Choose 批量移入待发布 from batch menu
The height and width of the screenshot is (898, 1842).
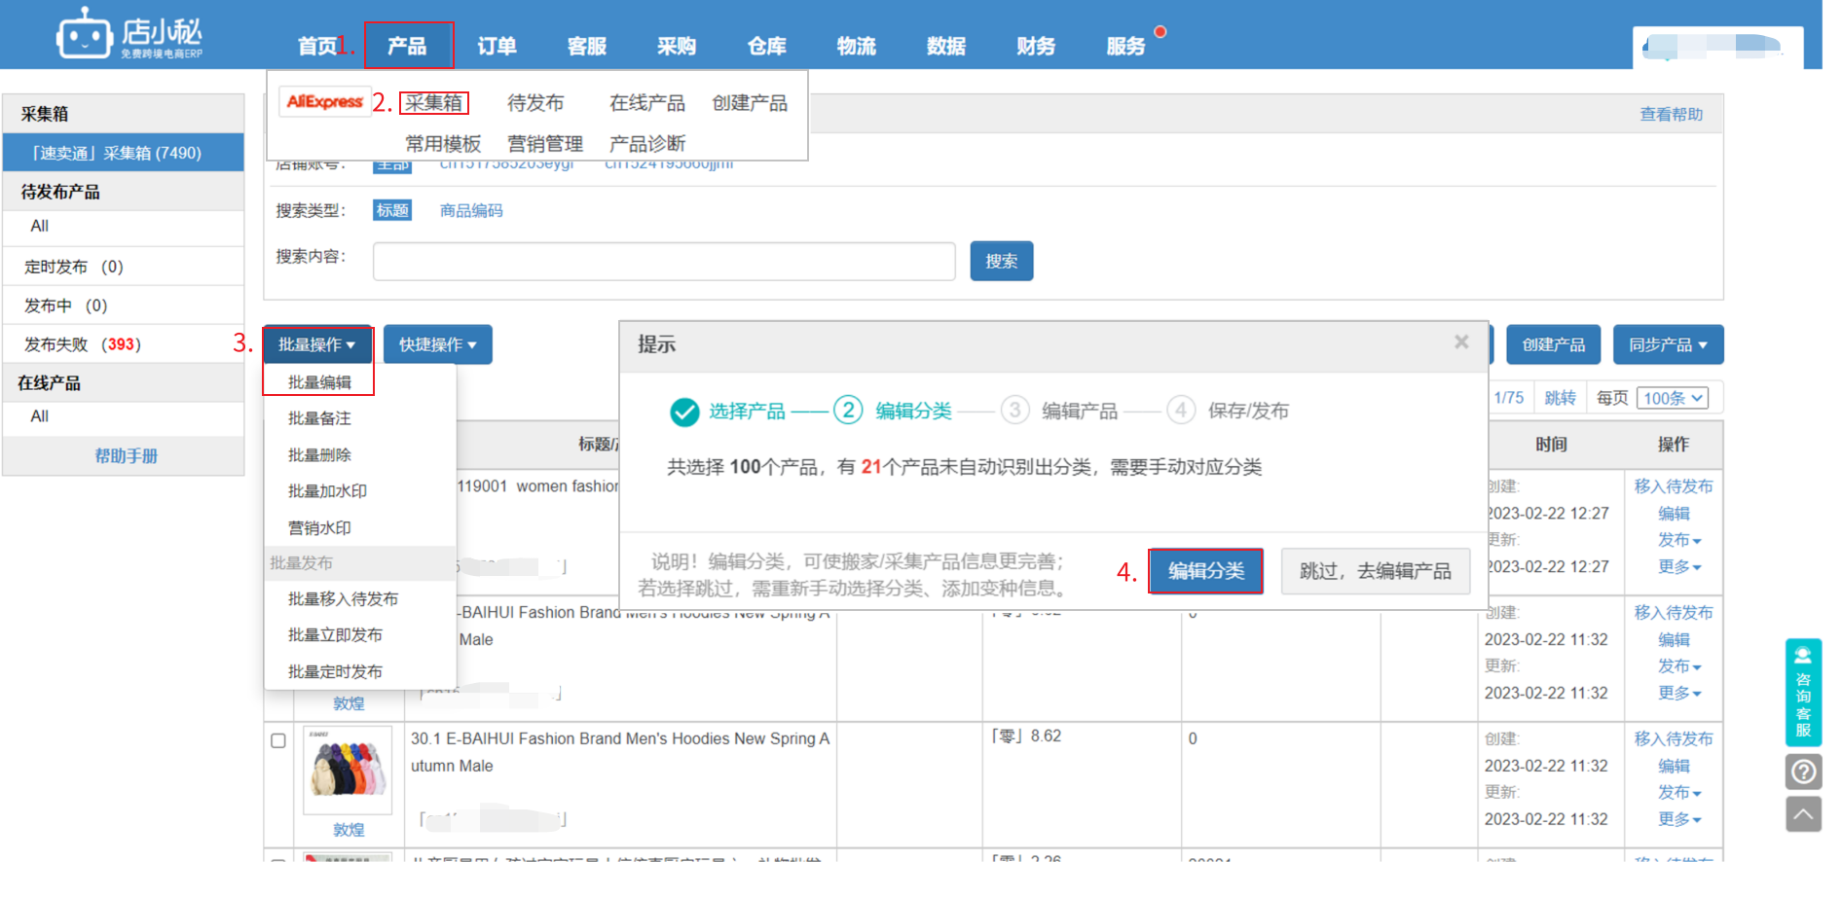(343, 599)
